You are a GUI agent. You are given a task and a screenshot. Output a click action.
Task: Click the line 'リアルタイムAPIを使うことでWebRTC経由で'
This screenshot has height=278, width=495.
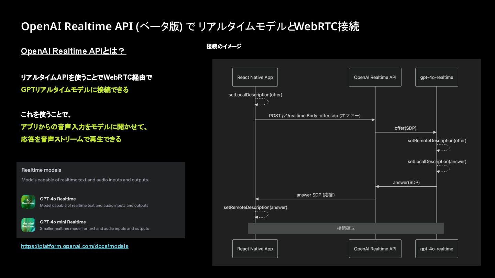click(x=87, y=78)
